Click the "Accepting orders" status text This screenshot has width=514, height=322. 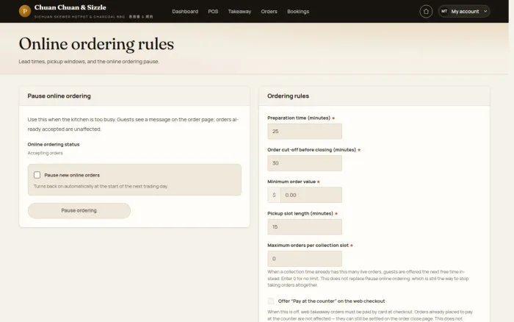click(x=45, y=153)
